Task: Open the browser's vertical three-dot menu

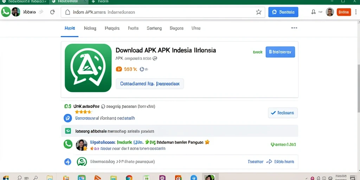Action: coord(356,12)
